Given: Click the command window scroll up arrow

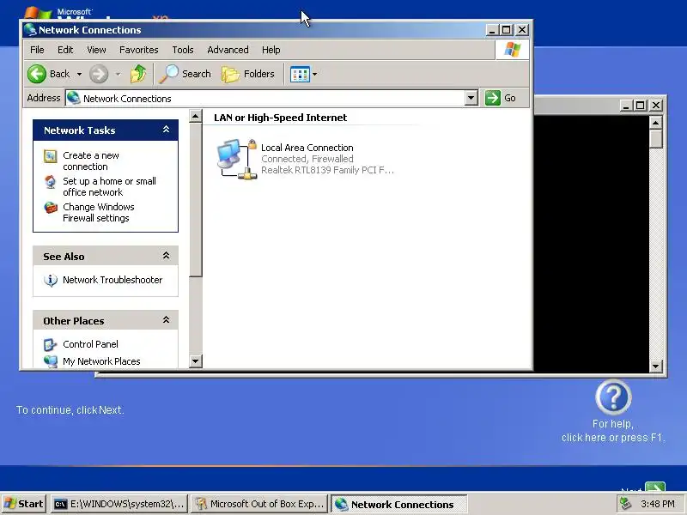Looking at the screenshot, I should 655,123.
